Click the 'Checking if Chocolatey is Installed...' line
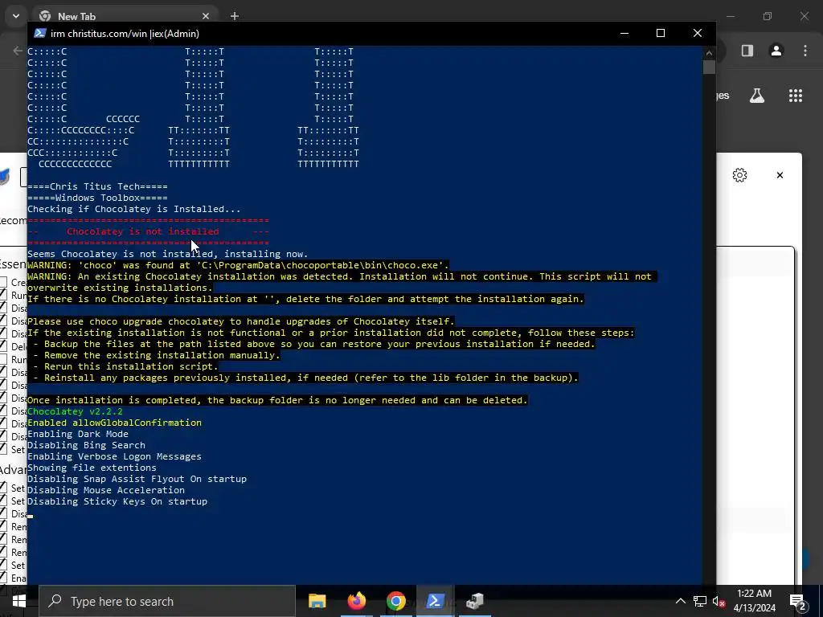 tap(134, 209)
